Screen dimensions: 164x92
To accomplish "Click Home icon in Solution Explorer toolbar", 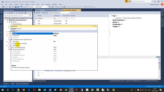I will (x=10, y=13).
